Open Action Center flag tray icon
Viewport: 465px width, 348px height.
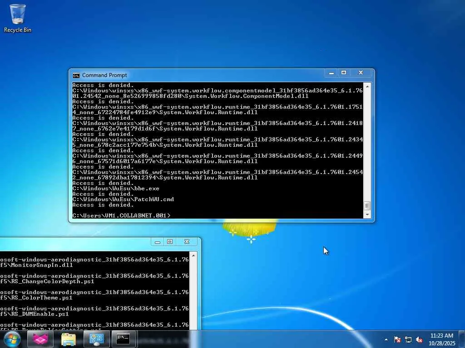tap(397, 339)
